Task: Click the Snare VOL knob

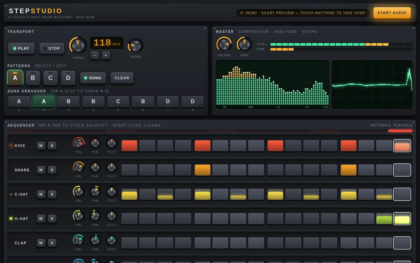Action: (79, 167)
